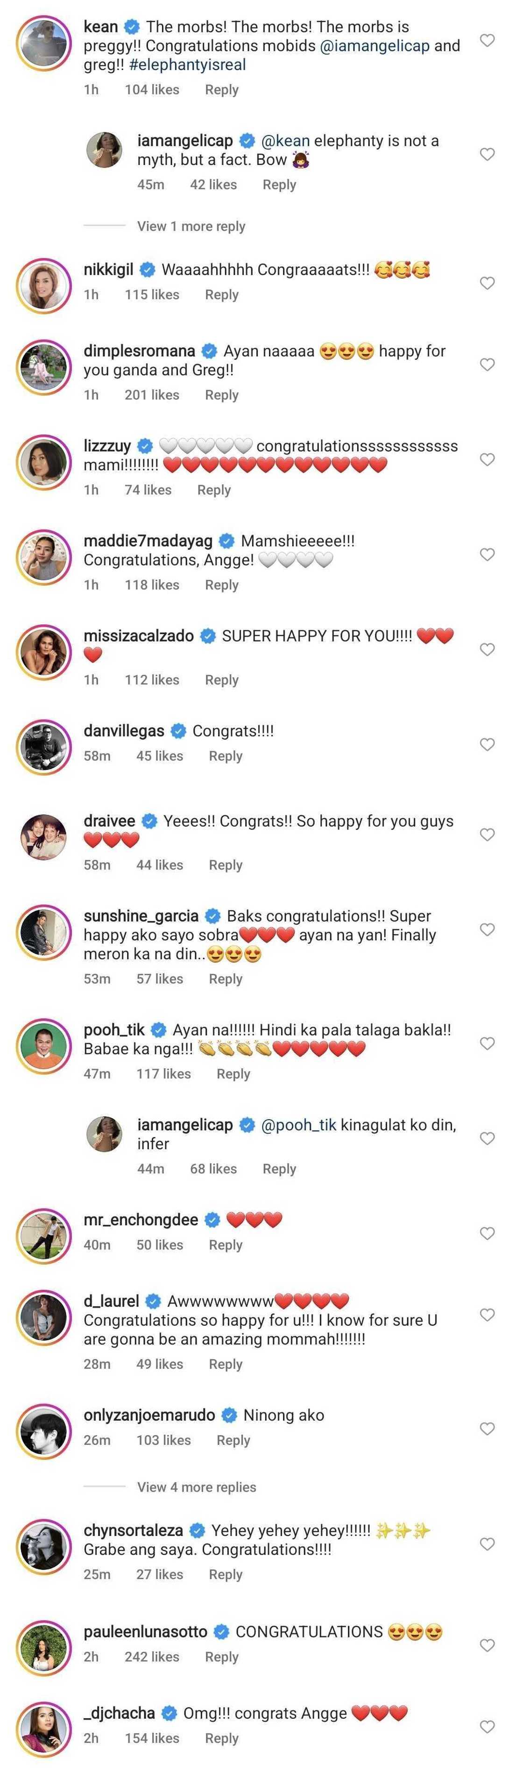Open the mr_enchongdee username
Screen dimensions: 523x1779
(x=141, y=1220)
